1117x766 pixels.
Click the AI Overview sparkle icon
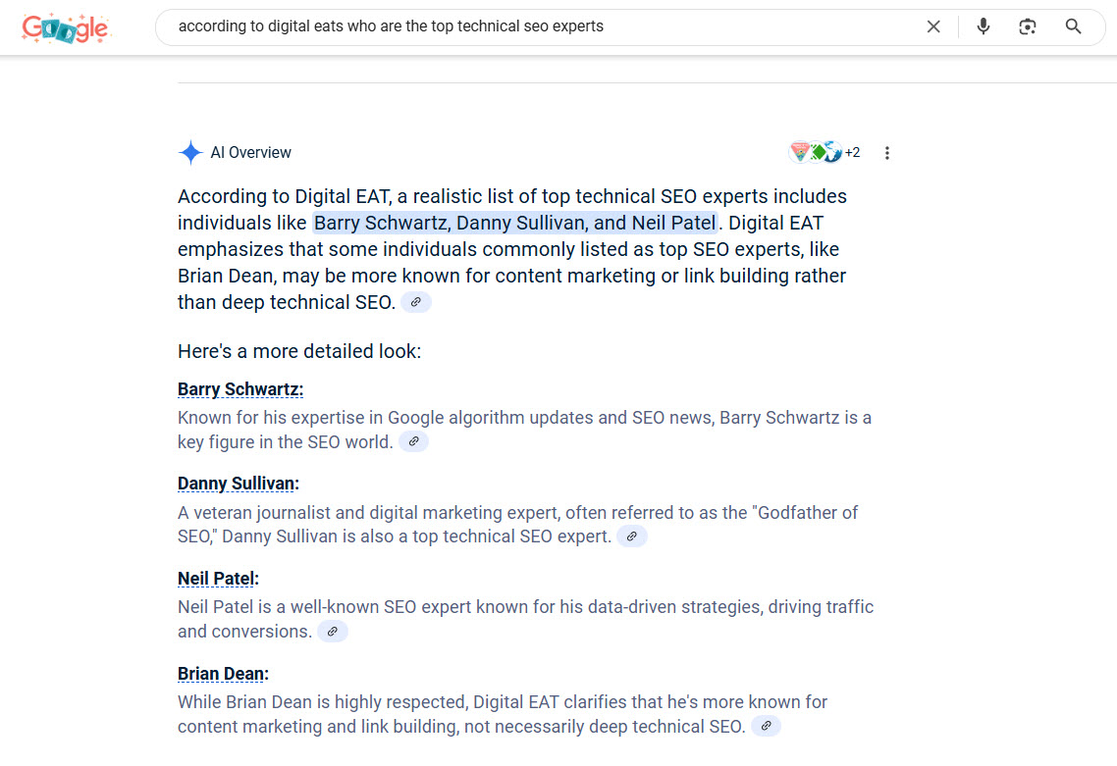pos(190,152)
